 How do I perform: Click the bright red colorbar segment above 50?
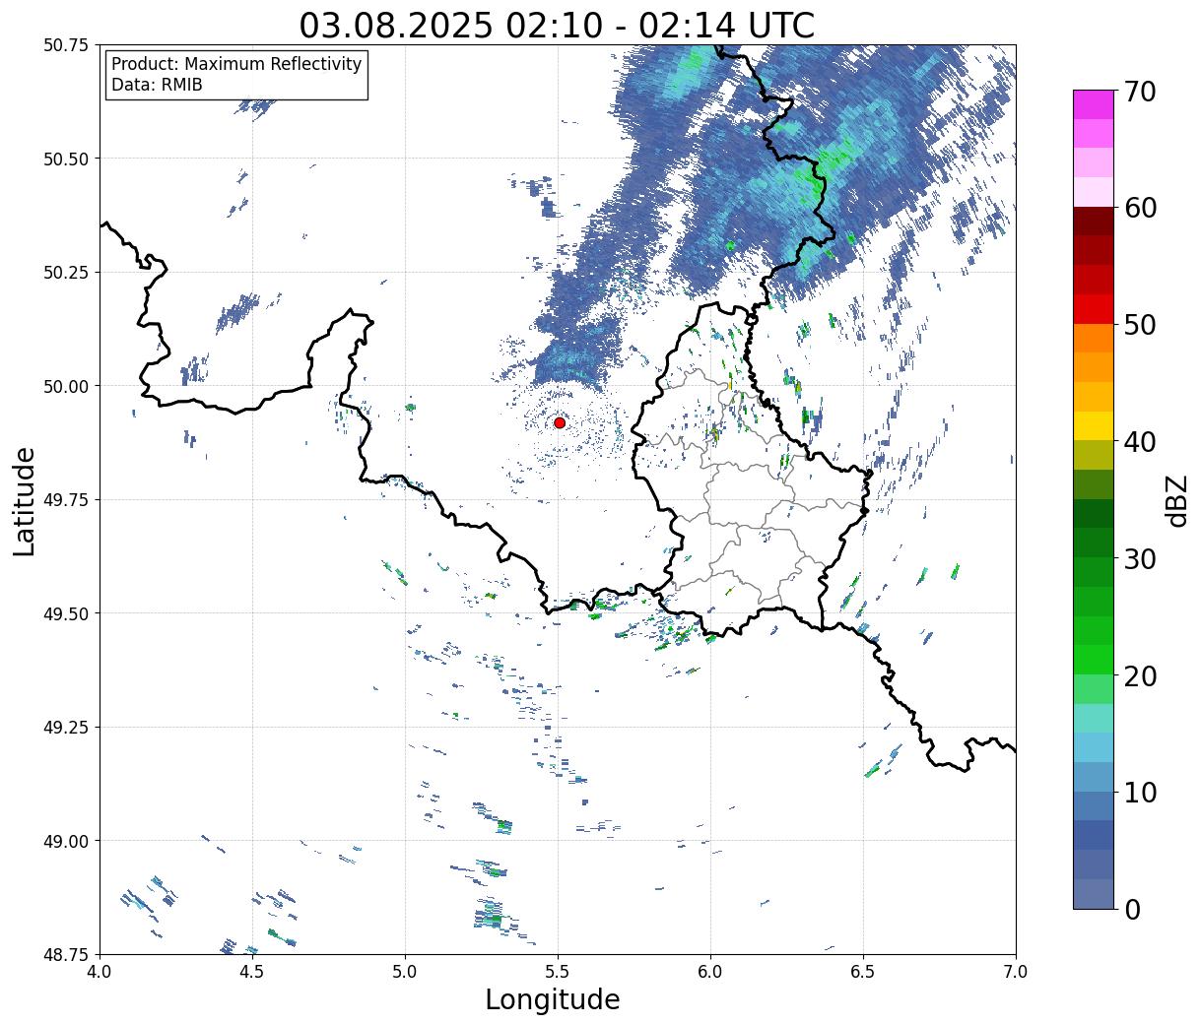coord(1094,308)
